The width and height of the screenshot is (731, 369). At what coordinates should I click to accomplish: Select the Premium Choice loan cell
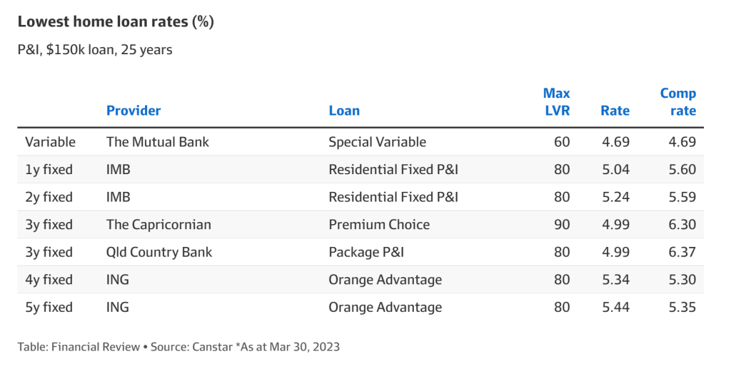379,225
